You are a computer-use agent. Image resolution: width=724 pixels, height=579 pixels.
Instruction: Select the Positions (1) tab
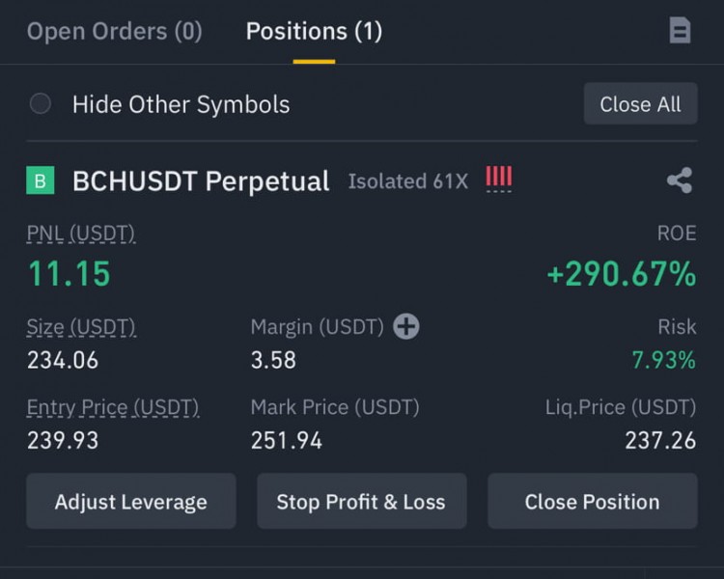pyautogui.click(x=314, y=31)
